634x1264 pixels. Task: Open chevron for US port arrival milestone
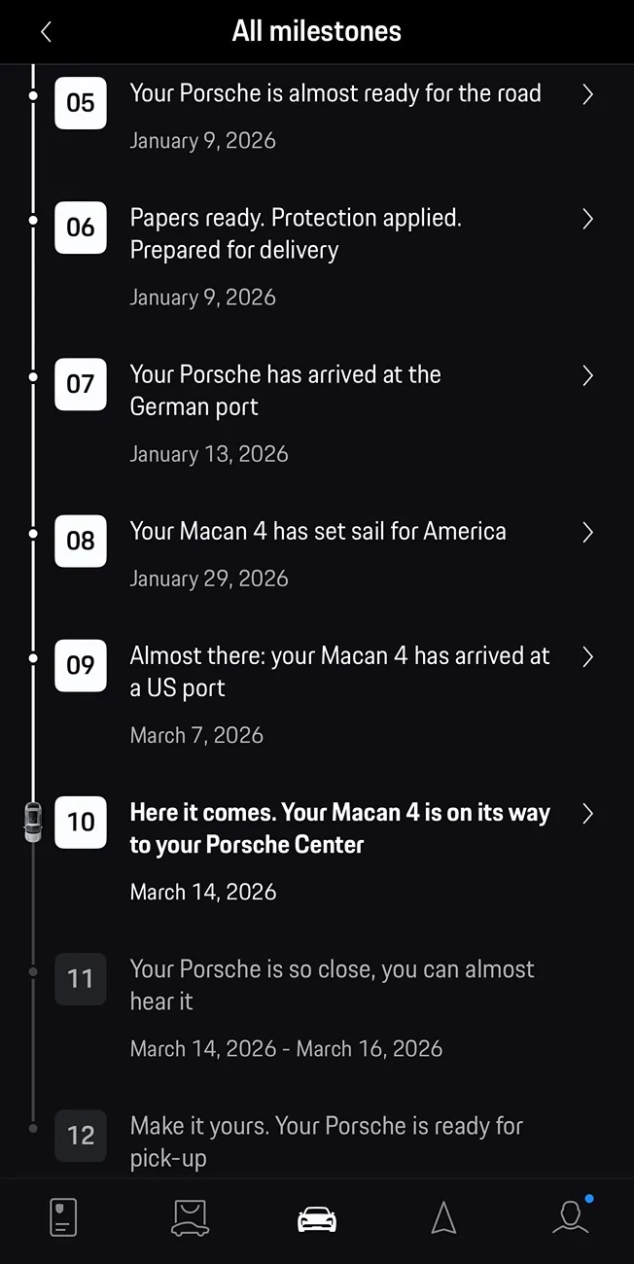[587, 657]
